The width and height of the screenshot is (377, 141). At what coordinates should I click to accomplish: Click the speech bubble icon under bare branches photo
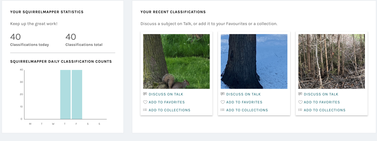point(300,94)
